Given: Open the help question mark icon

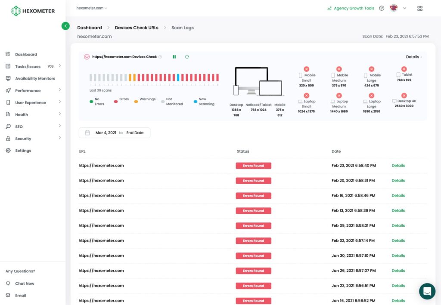Looking at the screenshot, I should 382,8.
